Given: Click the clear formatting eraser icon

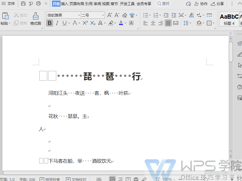Looking at the screenshot, I should [125, 15].
